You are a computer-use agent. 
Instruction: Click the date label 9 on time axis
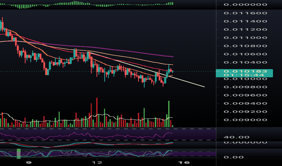[x=29, y=163]
